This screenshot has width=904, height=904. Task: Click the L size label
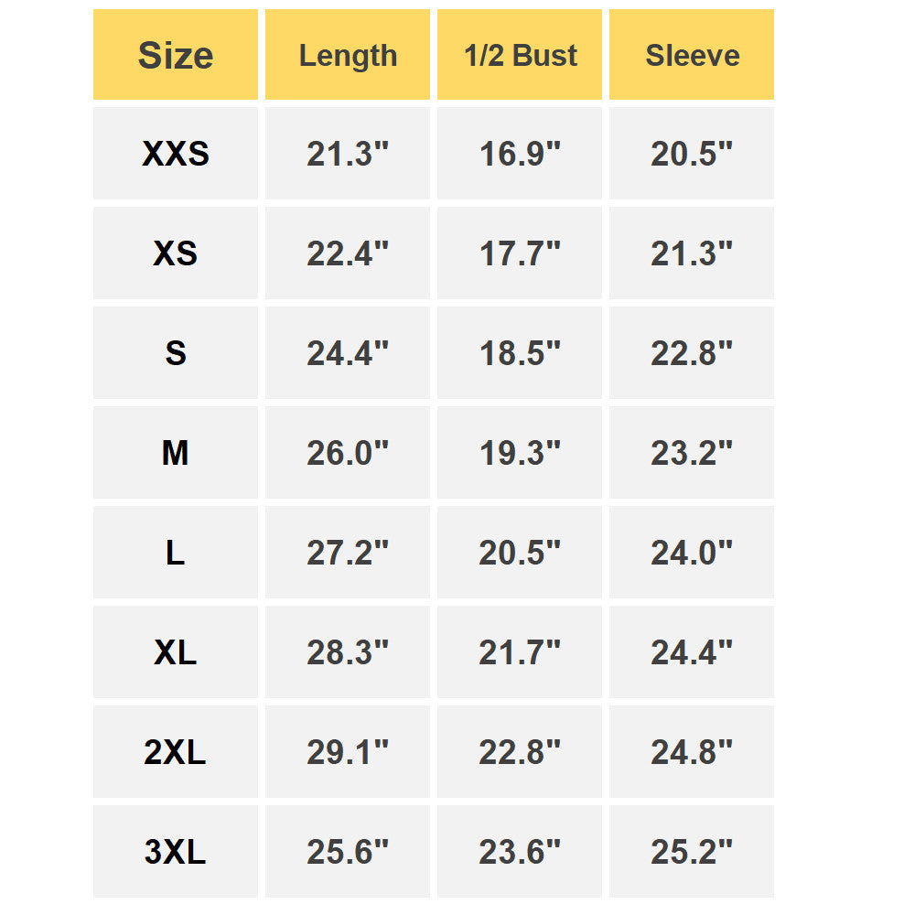[175, 553]
